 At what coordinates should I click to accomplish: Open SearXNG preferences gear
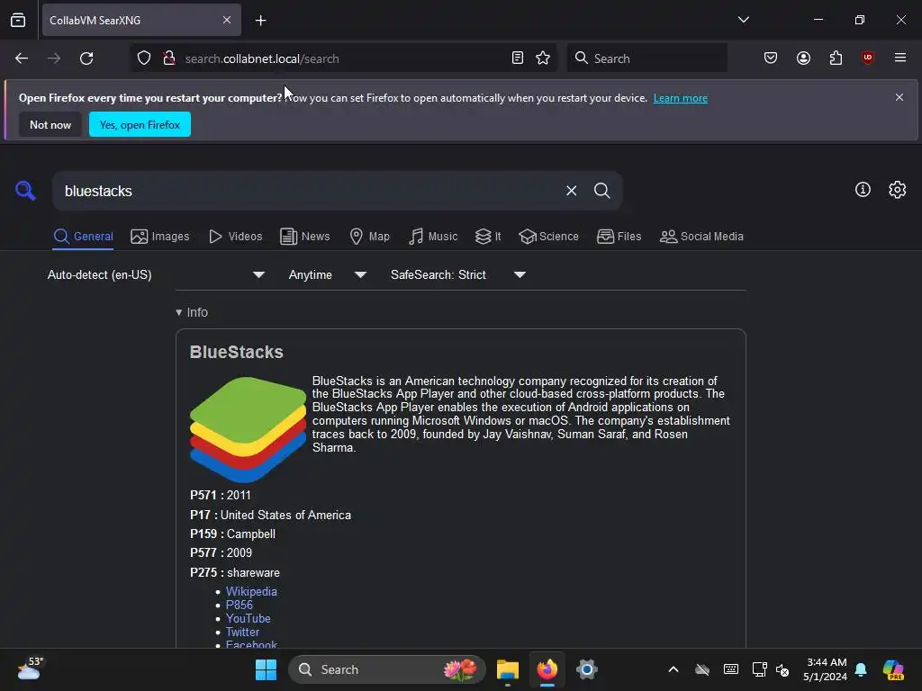898,189
